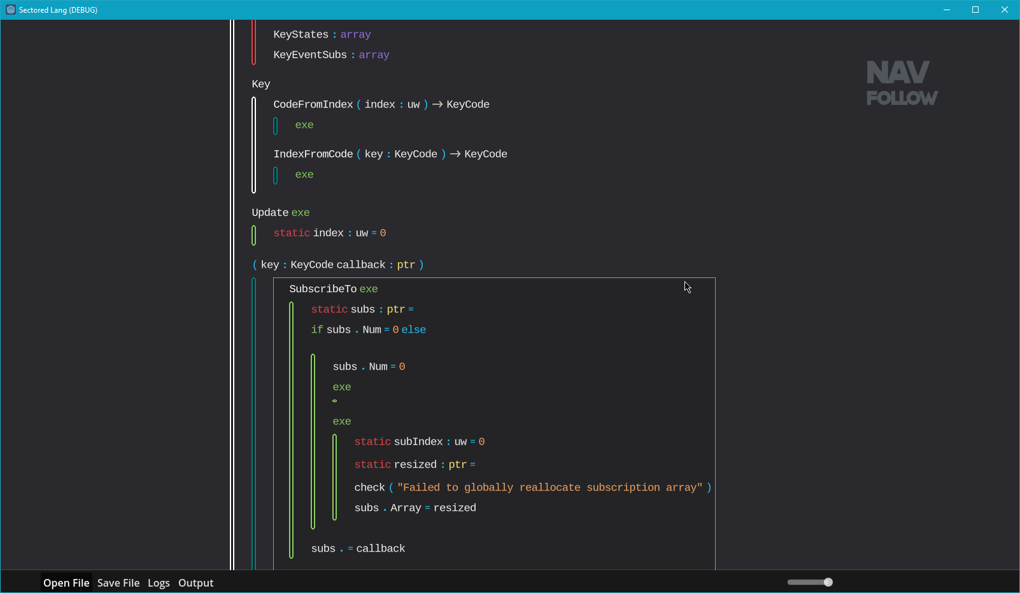1020x593 pixels.
Task: Click Array in 'subs . Array = resized'
Action: click(x=406, y=508)
